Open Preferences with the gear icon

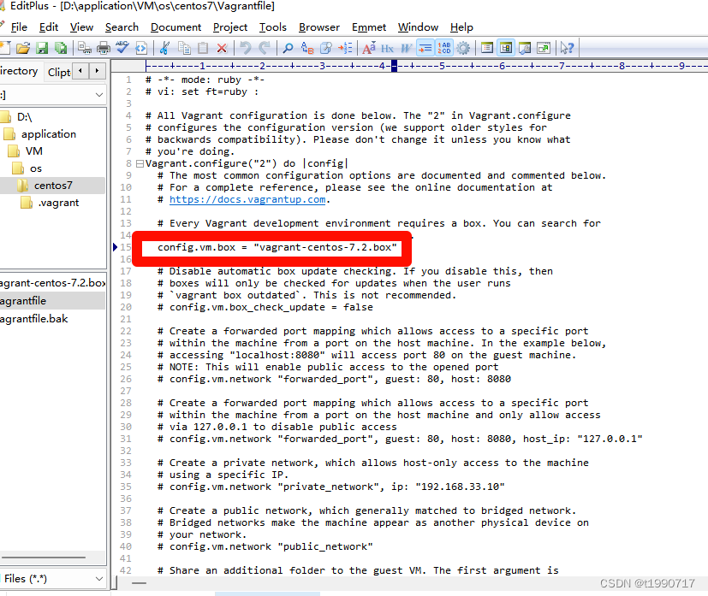pyautogui.click(x=463, y=48)
